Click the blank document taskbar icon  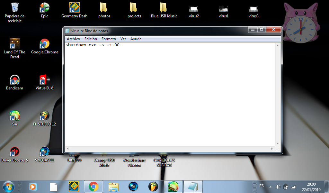tap(53, 187)
